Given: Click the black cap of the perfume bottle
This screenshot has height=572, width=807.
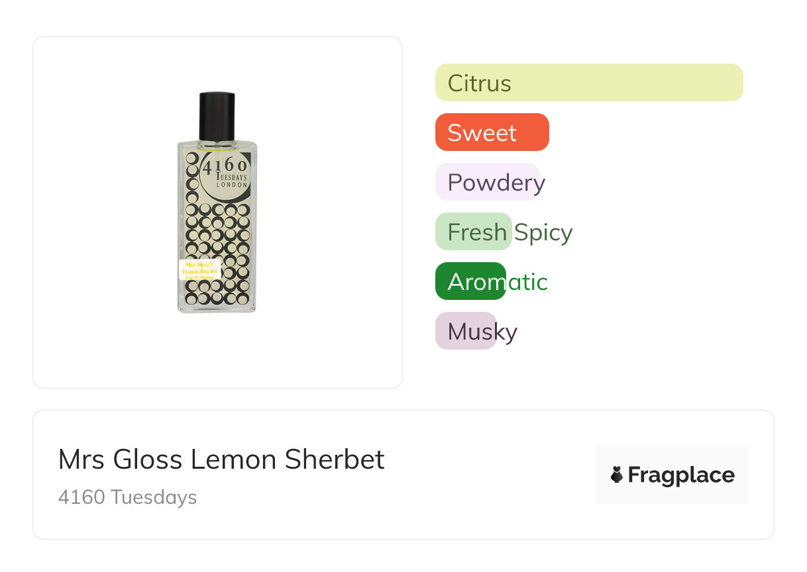Looking at the screenshot, I should [x=217, y=116].
